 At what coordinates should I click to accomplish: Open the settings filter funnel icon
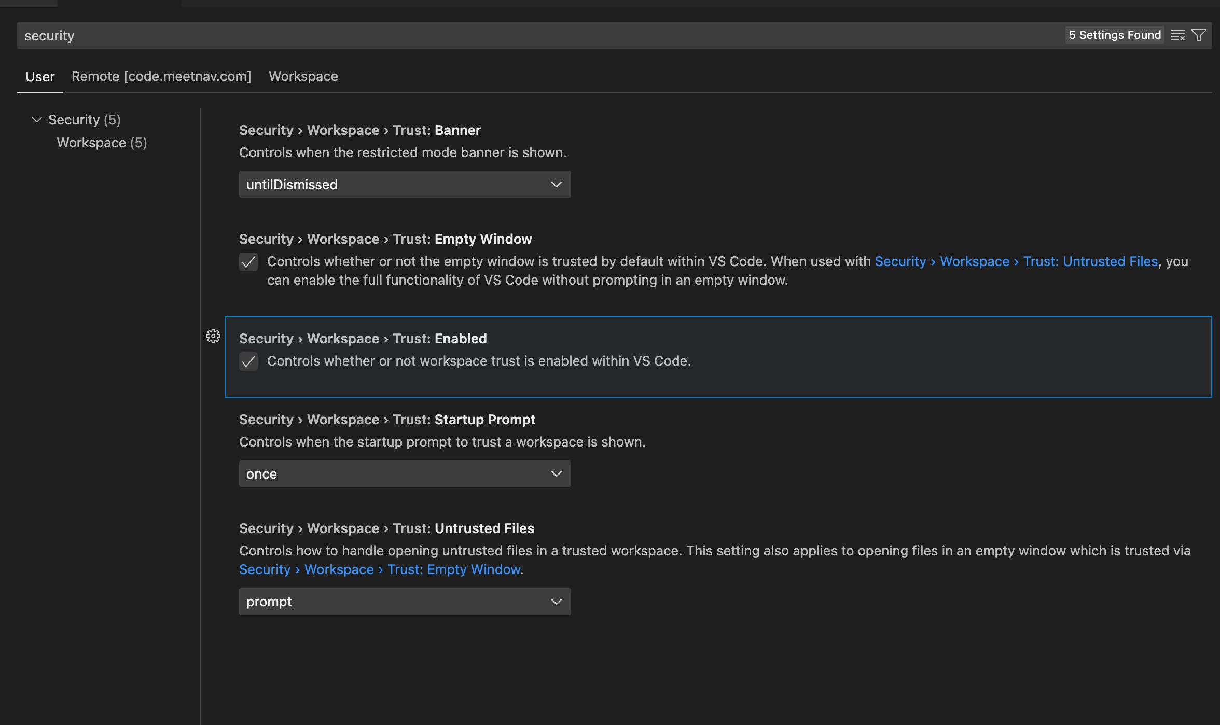tap(1199, 35)
